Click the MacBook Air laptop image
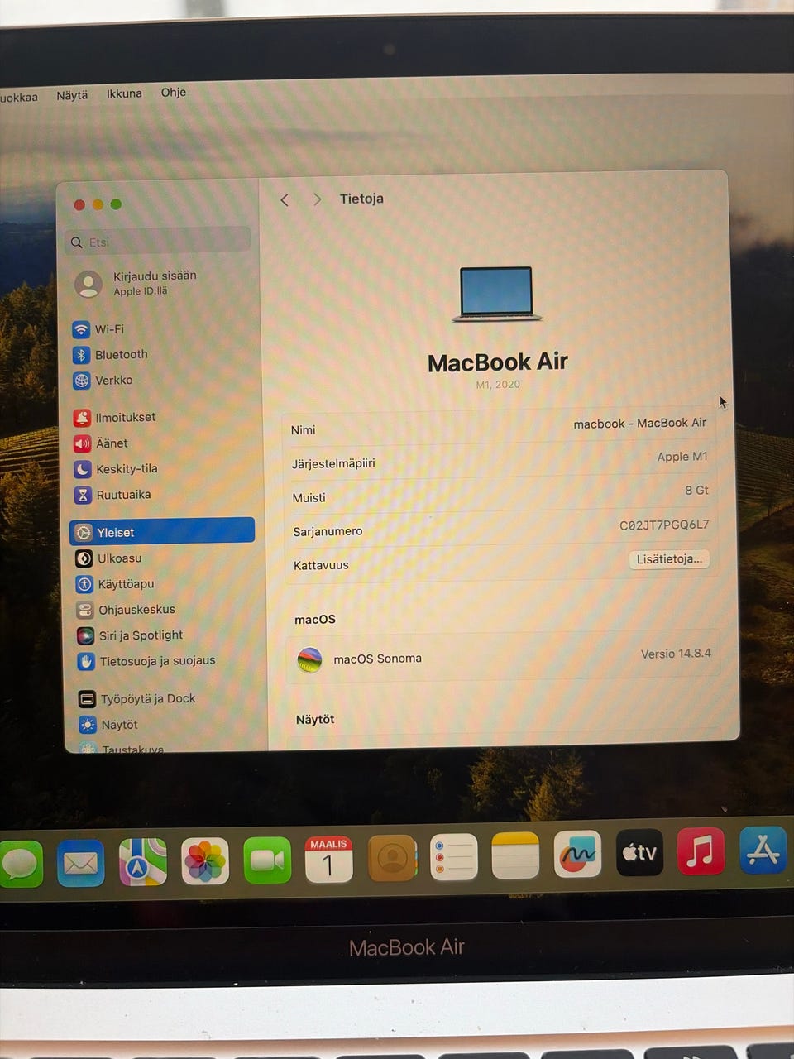 coord(497,295)
